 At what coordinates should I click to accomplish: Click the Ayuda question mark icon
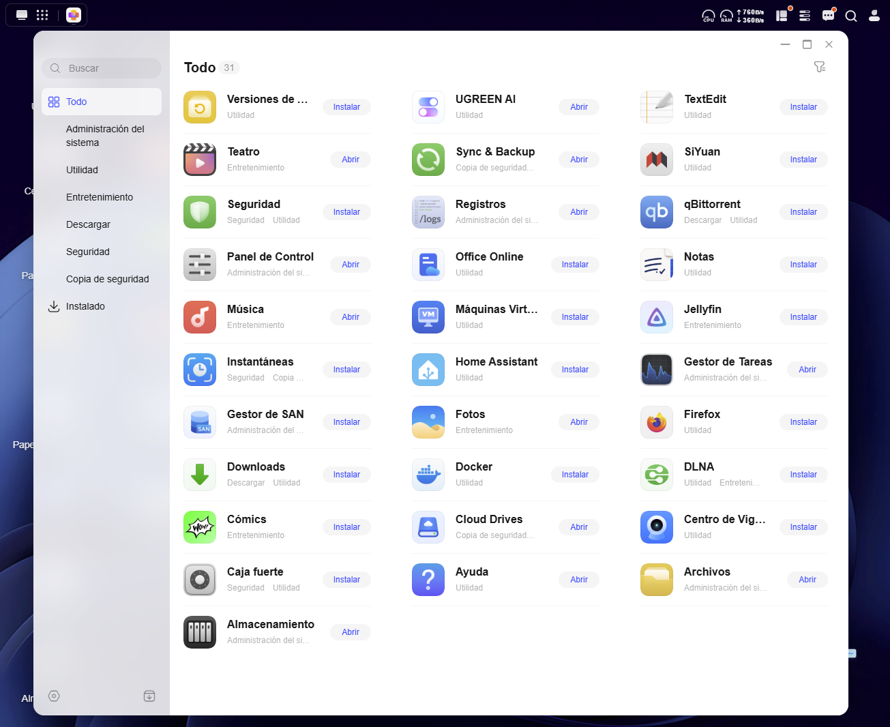[x=428, y=580]
